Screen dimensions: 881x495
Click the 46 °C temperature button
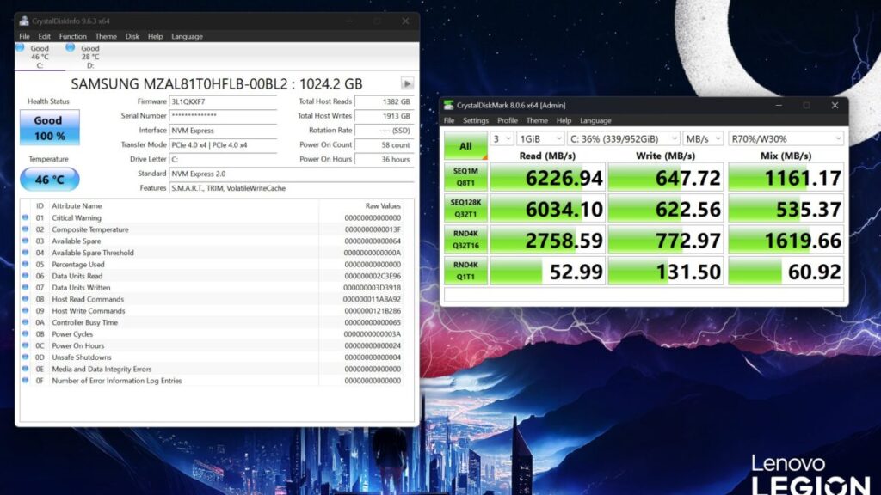(x=49, y=180)
